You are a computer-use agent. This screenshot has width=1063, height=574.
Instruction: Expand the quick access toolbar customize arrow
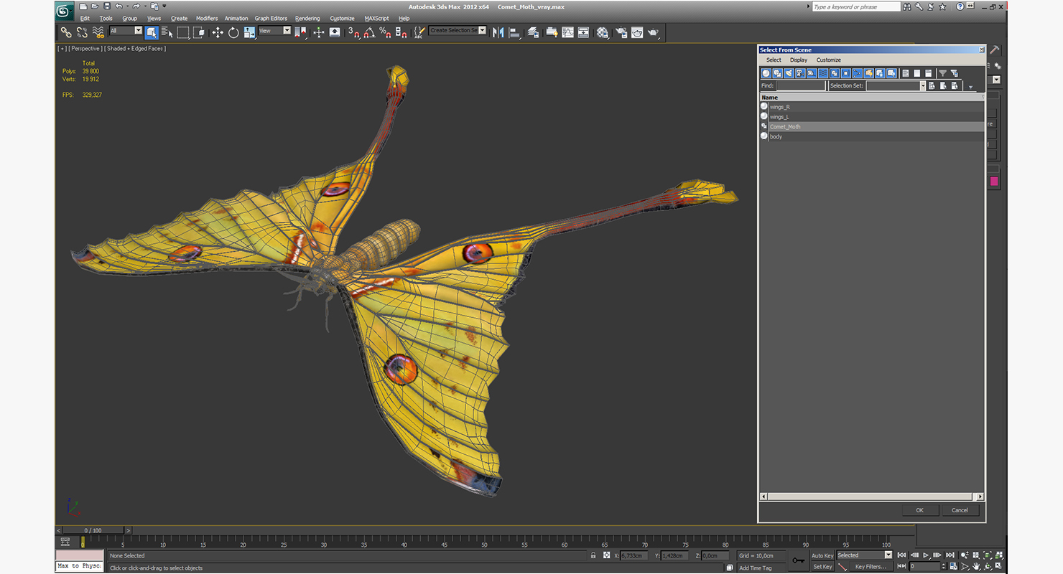pos(164,6)
